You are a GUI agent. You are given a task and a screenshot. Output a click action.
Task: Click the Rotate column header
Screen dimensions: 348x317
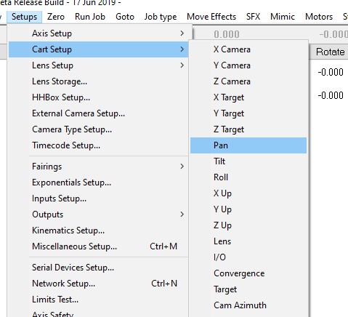(330, 52)
